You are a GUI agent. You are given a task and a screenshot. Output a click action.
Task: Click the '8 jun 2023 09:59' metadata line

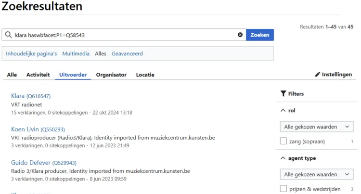coord(69,179)
